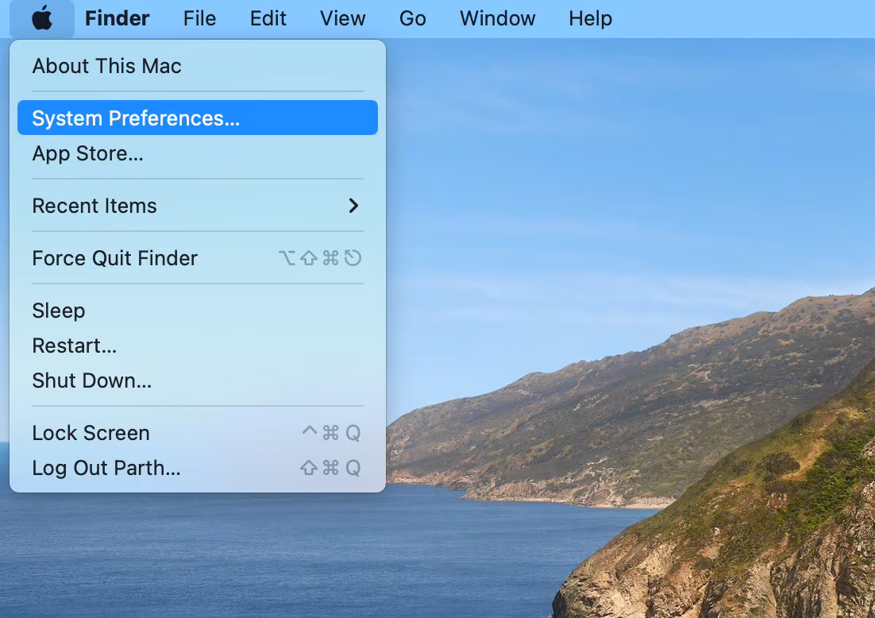Open the View menu
Screen dimensions: 875x618
[343, 18]
